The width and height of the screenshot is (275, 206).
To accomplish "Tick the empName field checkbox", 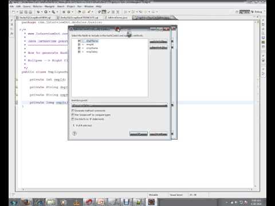I will (79, 48).
